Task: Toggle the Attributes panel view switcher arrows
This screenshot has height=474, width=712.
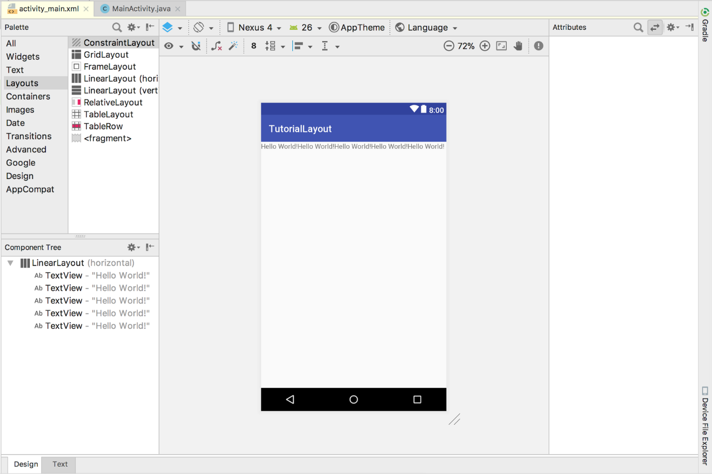Action: [655, 27]
